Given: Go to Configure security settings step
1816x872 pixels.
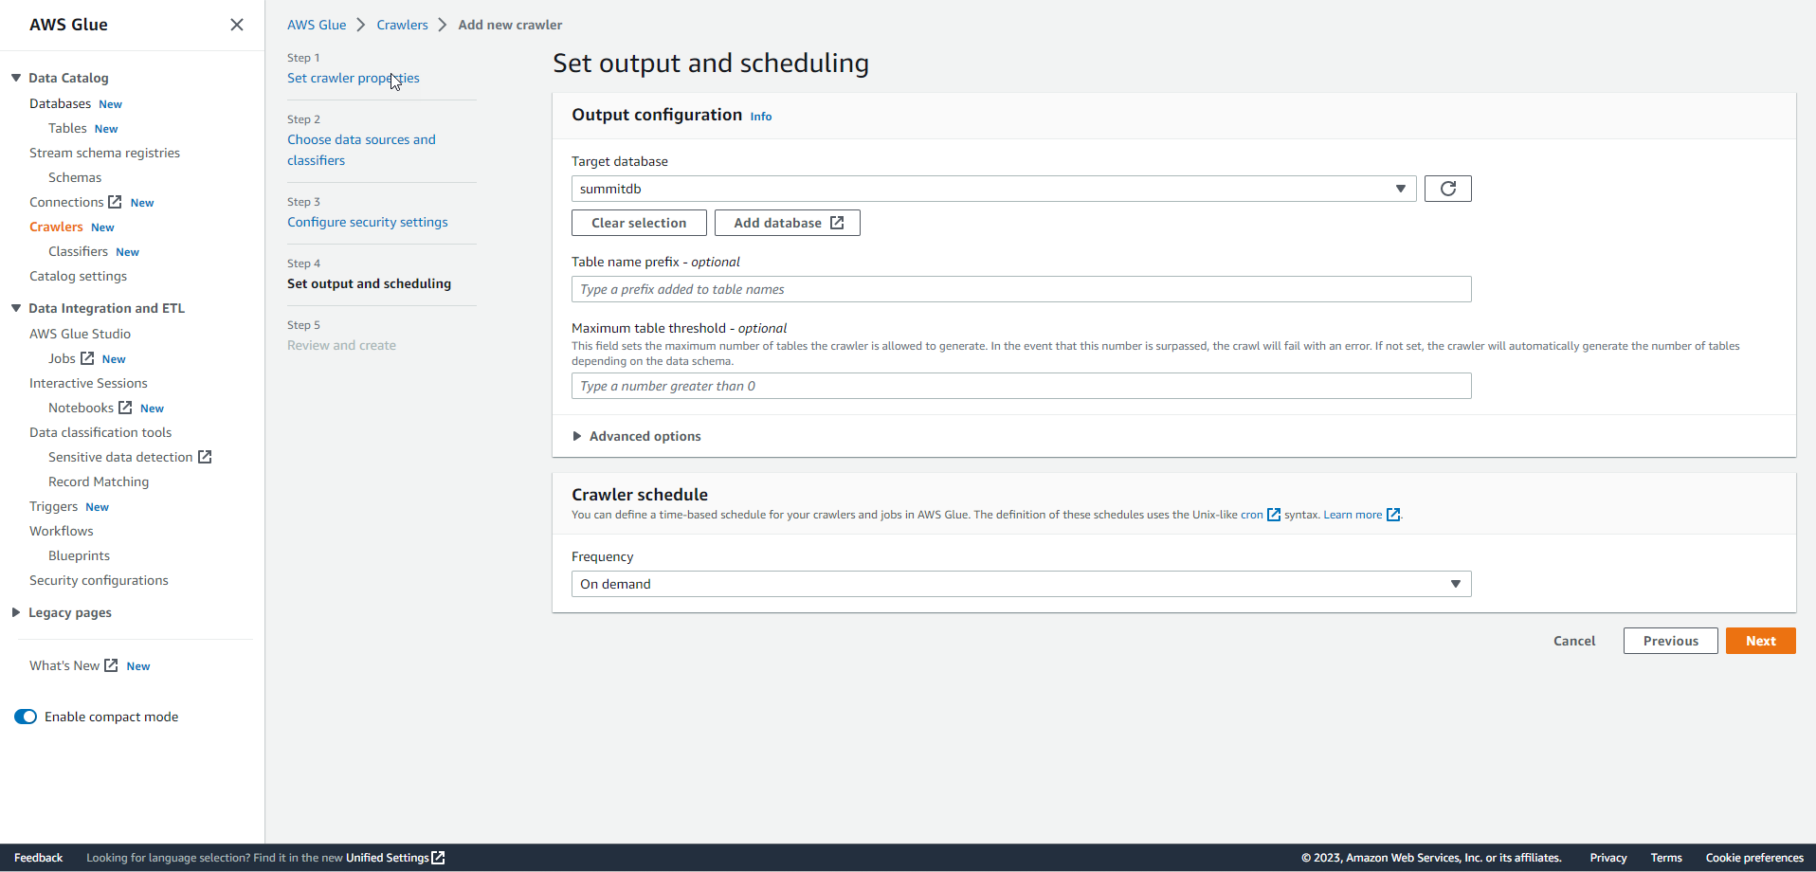Looking at the screenshot, I should pyautogui.click(x=368, y=222).
